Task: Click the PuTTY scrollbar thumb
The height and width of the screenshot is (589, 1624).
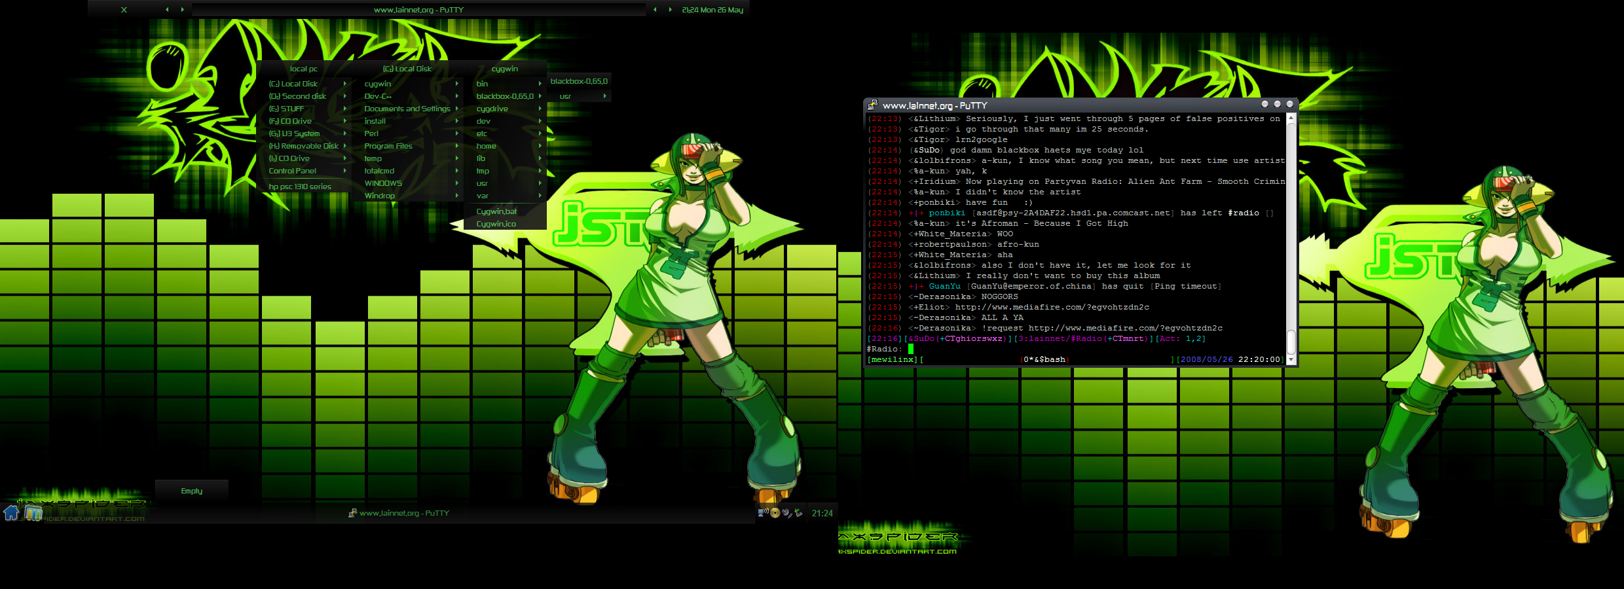Action: tap(1291, 342)
